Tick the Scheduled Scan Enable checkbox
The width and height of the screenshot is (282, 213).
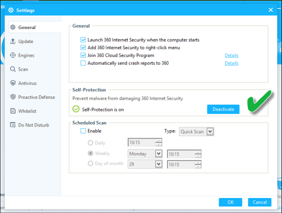(x=83, y=131)
